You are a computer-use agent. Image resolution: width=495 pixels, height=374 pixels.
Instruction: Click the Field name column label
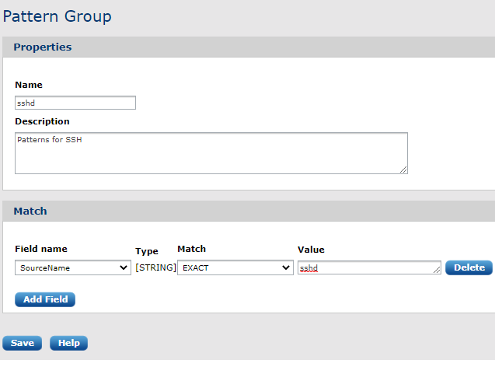[x=41, y=249]
